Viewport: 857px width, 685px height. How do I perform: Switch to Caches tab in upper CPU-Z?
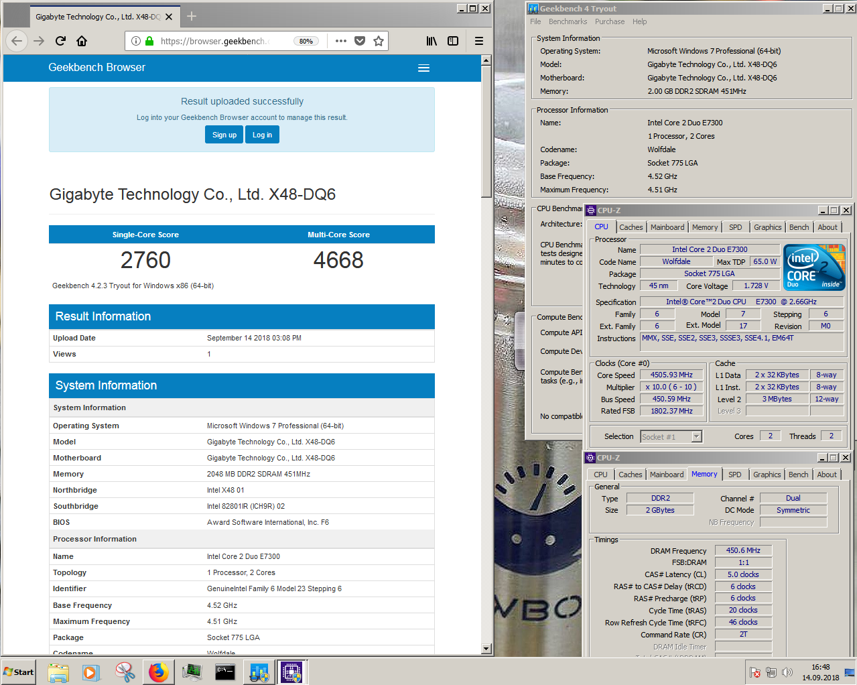(631, 227)
